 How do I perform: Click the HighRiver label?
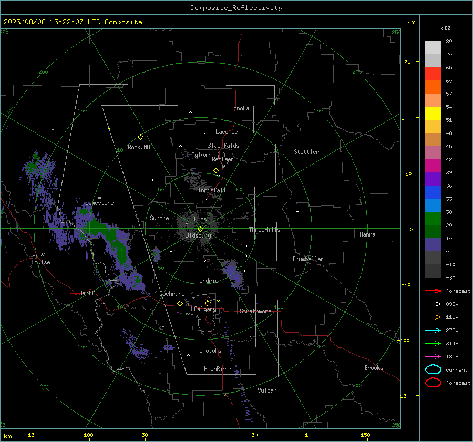(218, 369)
